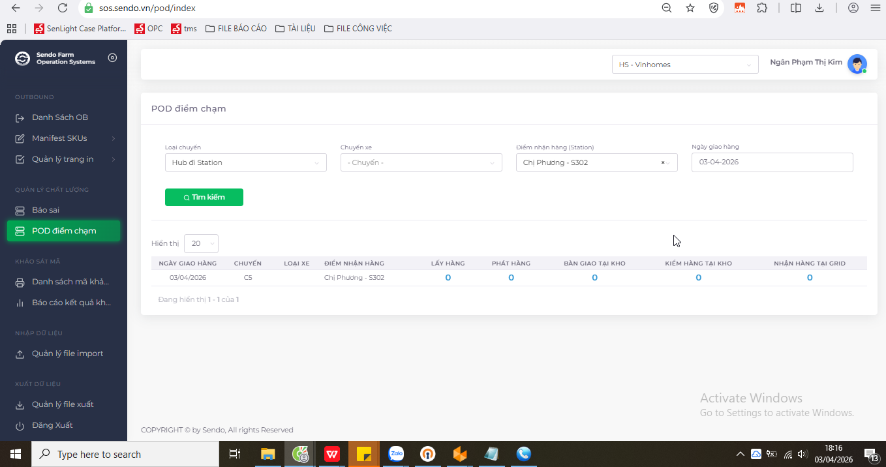886x467 pixels.
Task: Open the Chuyến xe dropdown
Action: pos(421,162)
